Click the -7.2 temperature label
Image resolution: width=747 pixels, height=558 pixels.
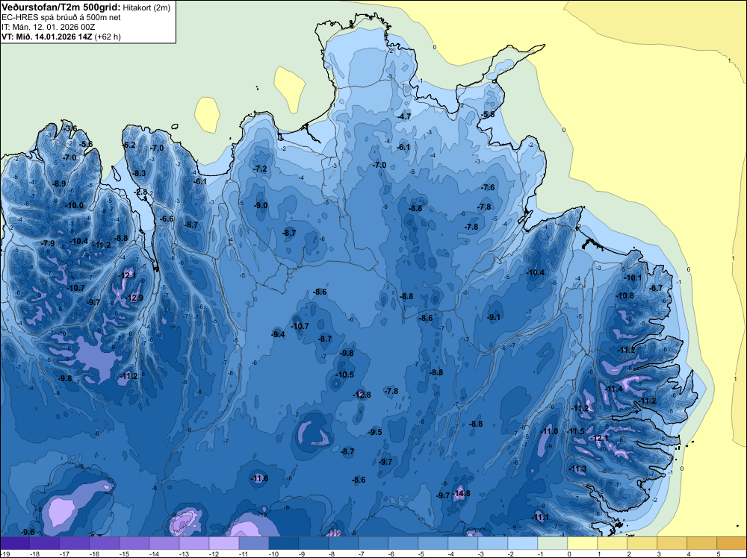point(260,169)
